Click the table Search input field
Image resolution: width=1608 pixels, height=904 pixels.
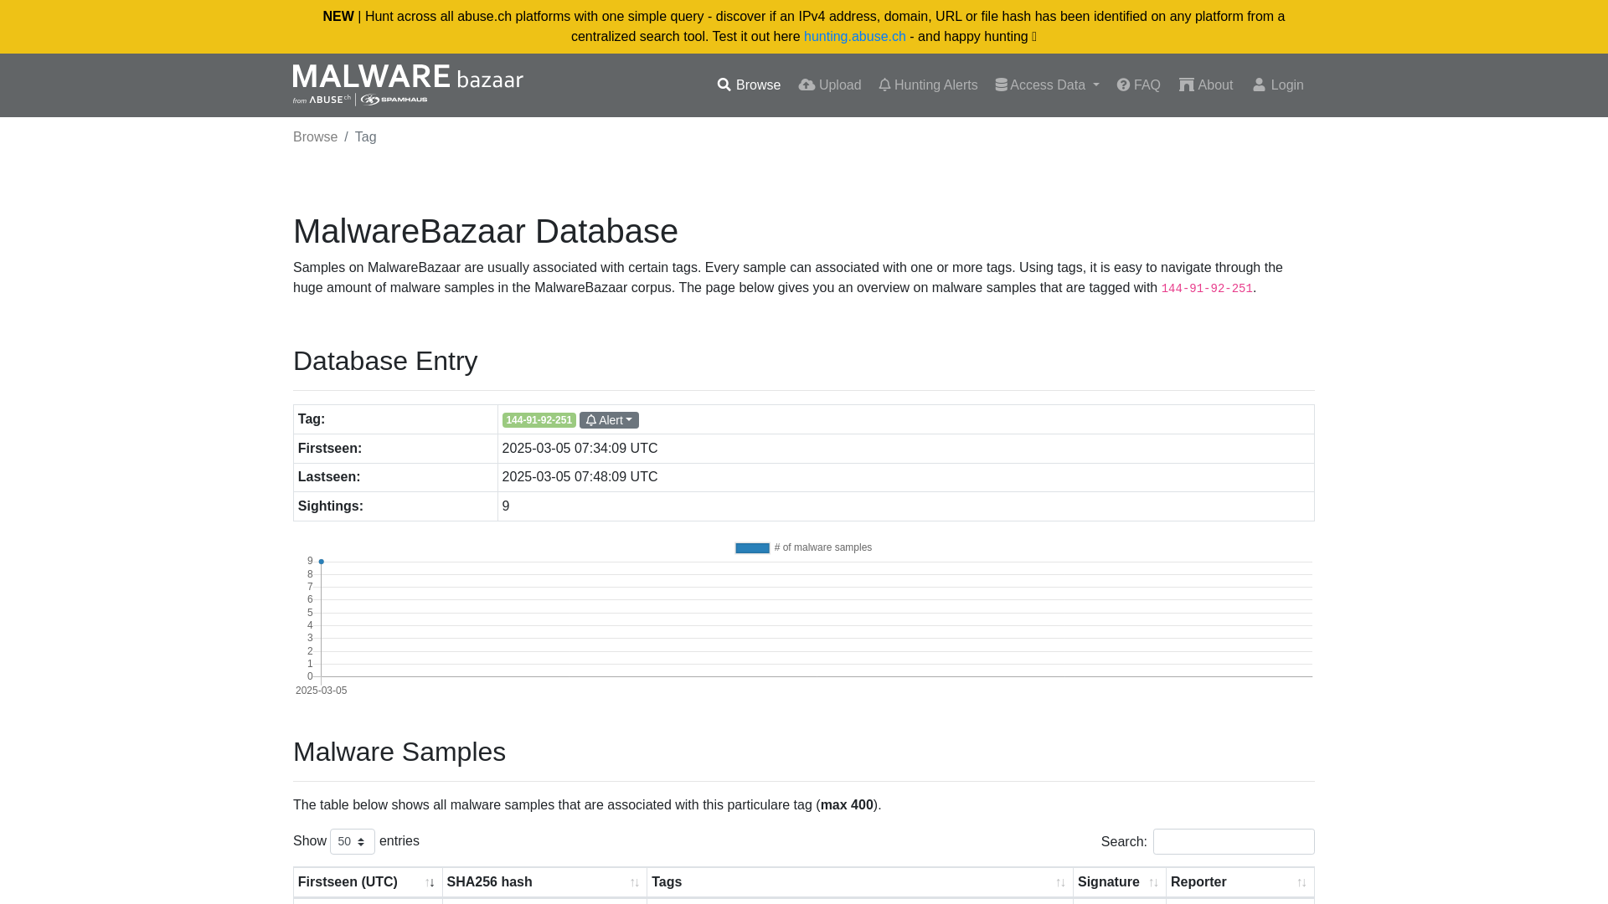point(1233,841)
